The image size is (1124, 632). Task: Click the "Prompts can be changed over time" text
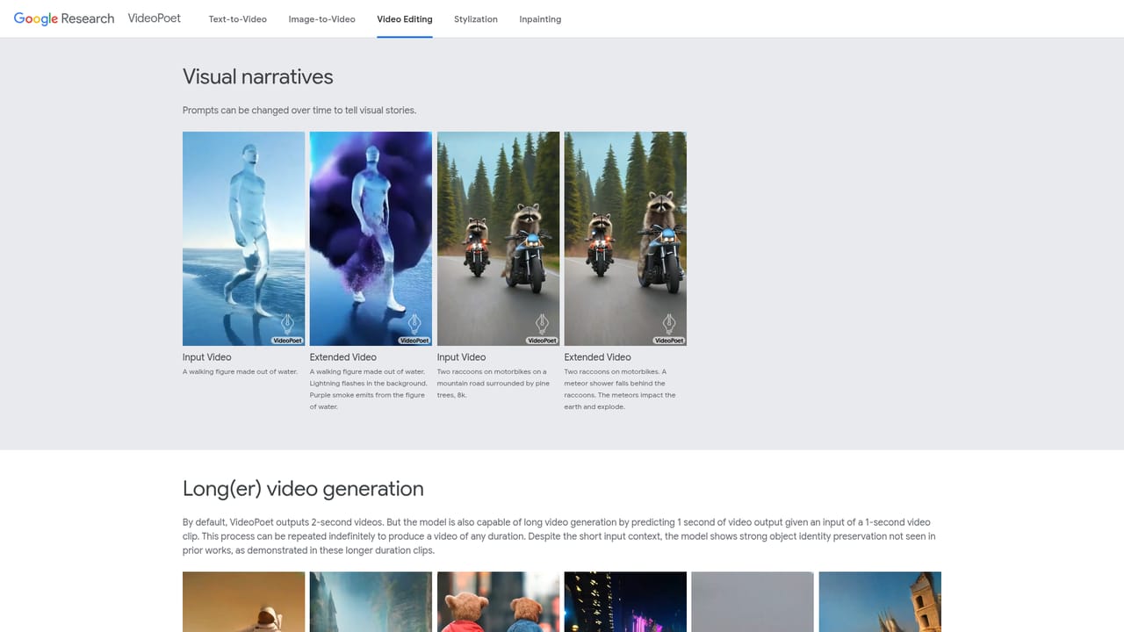click(x=299, y=111)
